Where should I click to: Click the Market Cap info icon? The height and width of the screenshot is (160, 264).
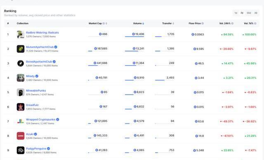tap(104, 23)
